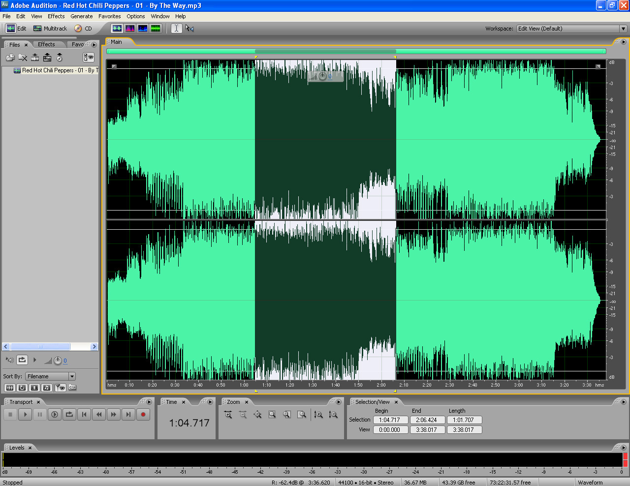Toggle Show Video Files filter
The image size is (630, 486).
pos(34,388)
